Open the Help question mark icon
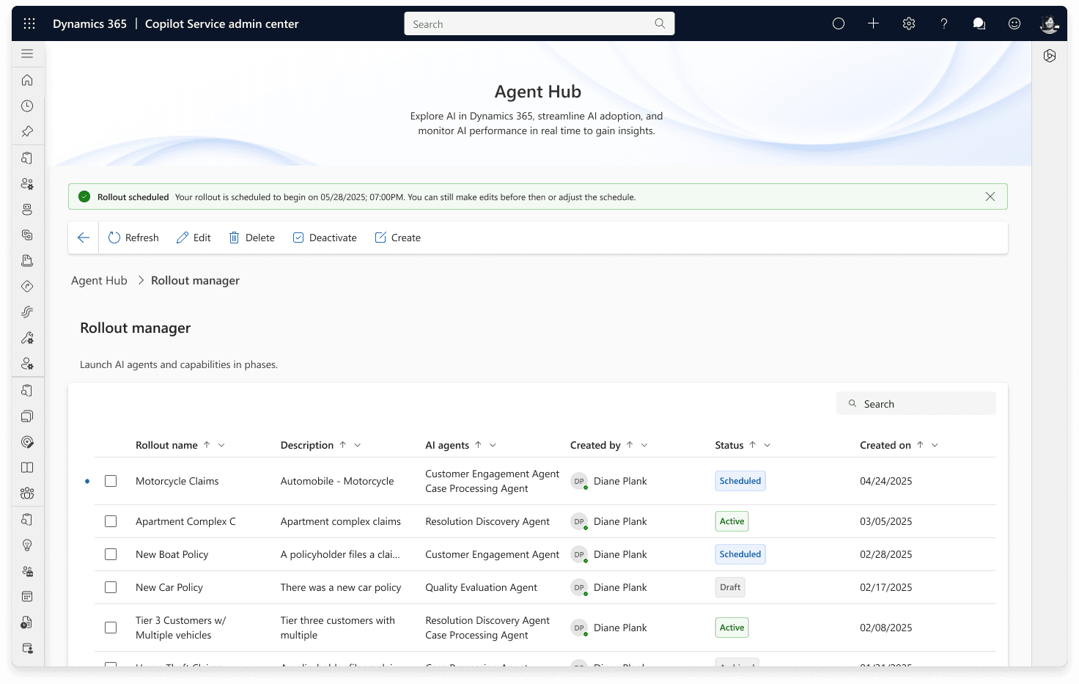 [x=944, y=23]
